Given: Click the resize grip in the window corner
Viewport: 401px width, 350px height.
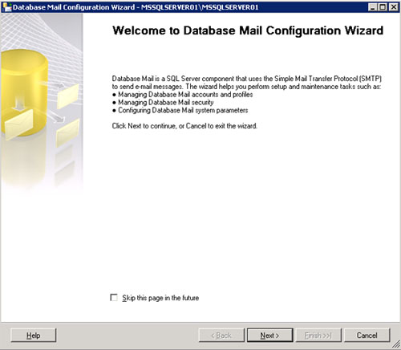Looking at the screenshot, I should 396,345.
